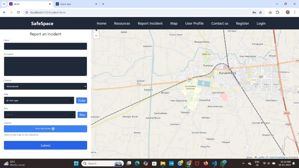Click the Time input field
This screenshot has width=299, height=168.
40,115
